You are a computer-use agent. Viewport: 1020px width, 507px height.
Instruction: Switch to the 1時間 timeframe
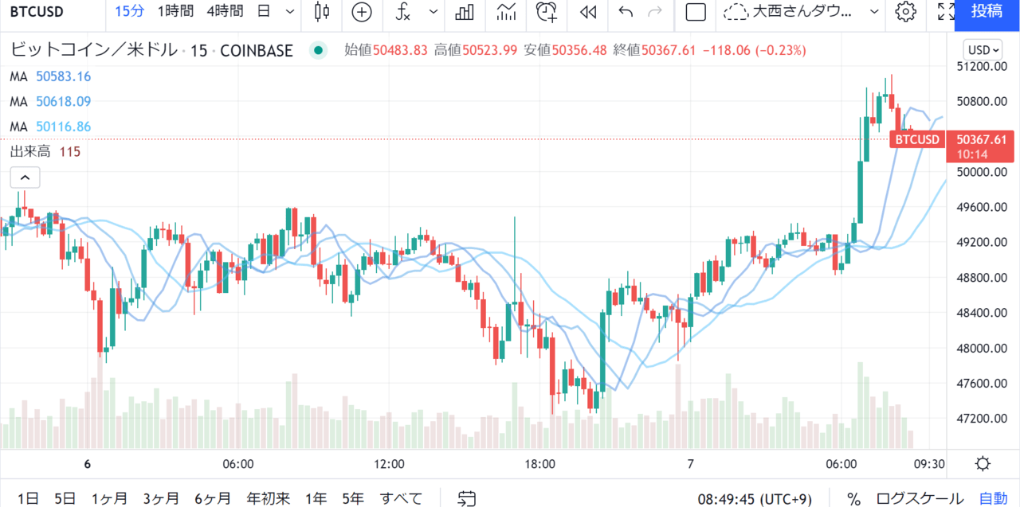(175, 12)
